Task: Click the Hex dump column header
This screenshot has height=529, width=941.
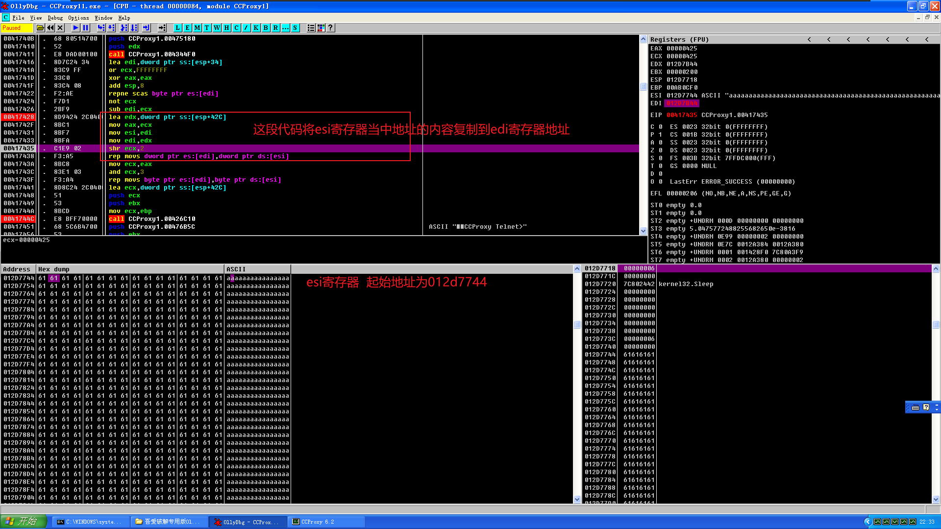Action: tap(130, 269)
